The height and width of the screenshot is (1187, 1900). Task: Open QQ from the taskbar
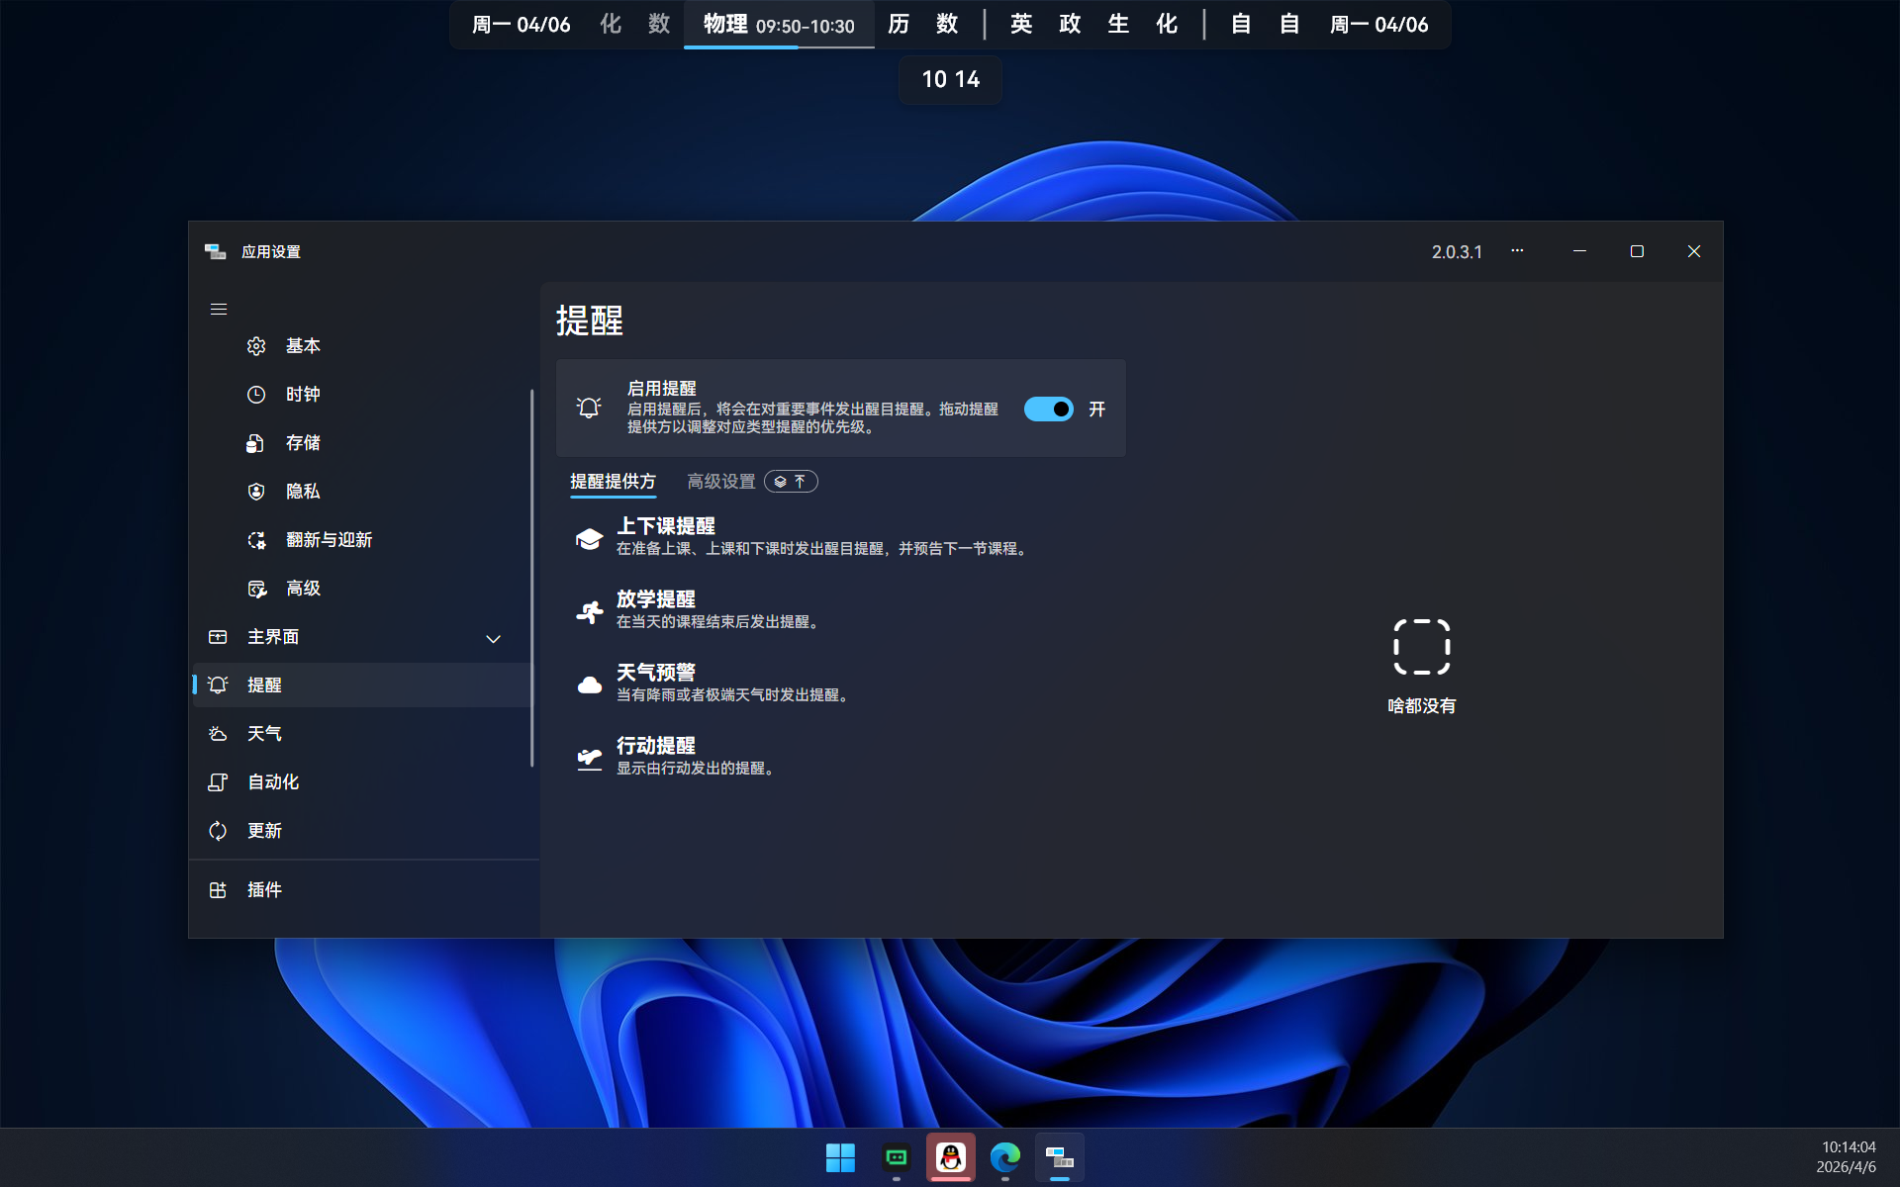[x=950, y=1157]
